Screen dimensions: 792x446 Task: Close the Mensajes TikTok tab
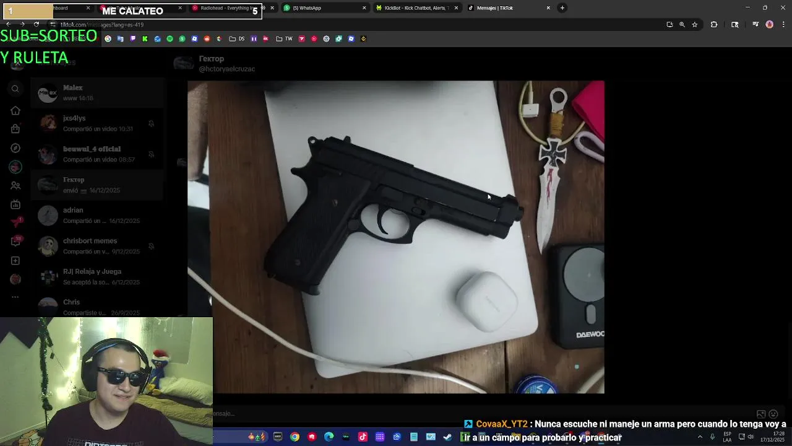[x=548, y=8]
